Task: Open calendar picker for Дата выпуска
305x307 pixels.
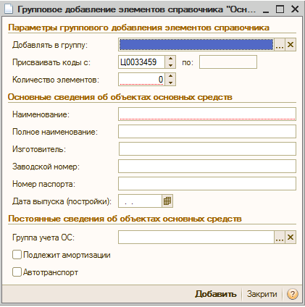Action: point(167,201)
